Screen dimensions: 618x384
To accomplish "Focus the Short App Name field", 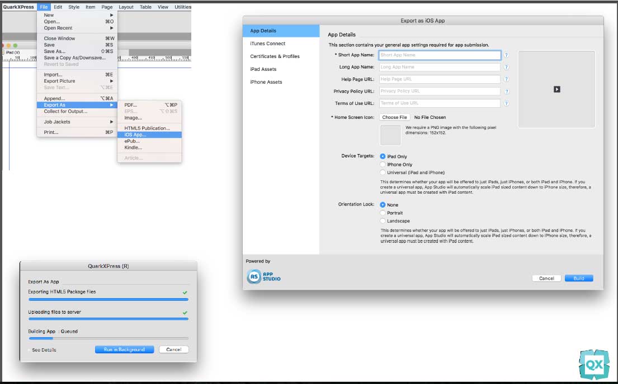I will coord(440,55).
